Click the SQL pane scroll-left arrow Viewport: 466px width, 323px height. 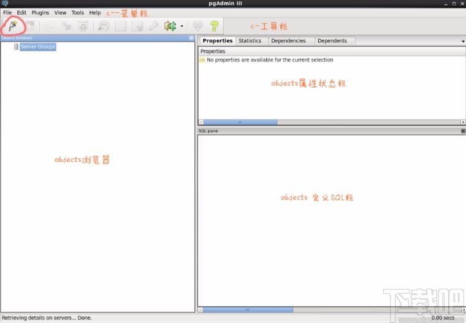201,310
